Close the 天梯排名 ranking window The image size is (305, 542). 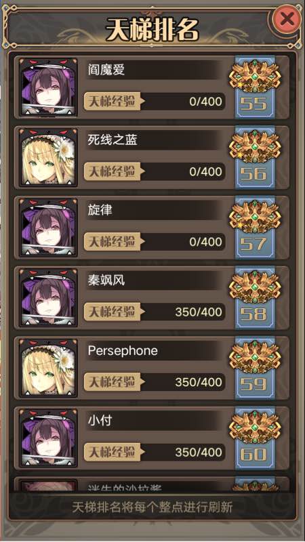(x=287, y=18)
